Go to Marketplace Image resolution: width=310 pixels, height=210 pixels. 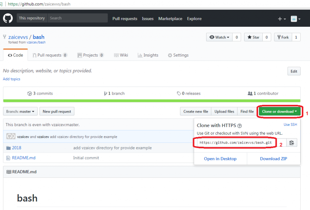pos(170,19)
